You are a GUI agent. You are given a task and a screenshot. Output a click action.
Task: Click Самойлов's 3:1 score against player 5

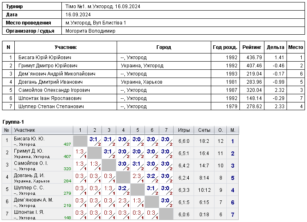(136, 164)
